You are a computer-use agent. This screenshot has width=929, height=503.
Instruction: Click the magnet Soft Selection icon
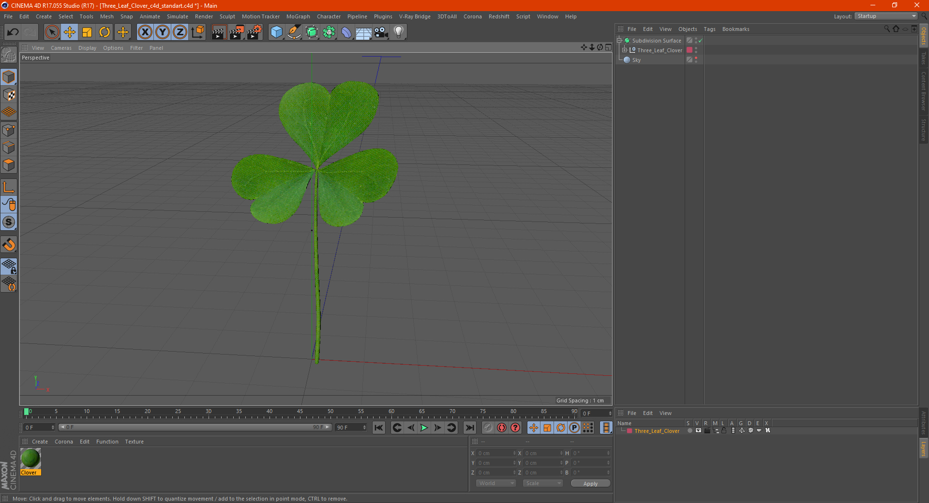[x=9, y=245]
